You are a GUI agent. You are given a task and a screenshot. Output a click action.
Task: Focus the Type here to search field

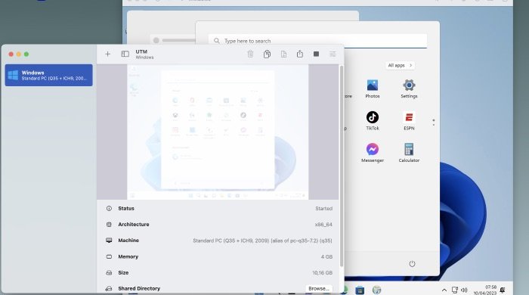[317, 41]
